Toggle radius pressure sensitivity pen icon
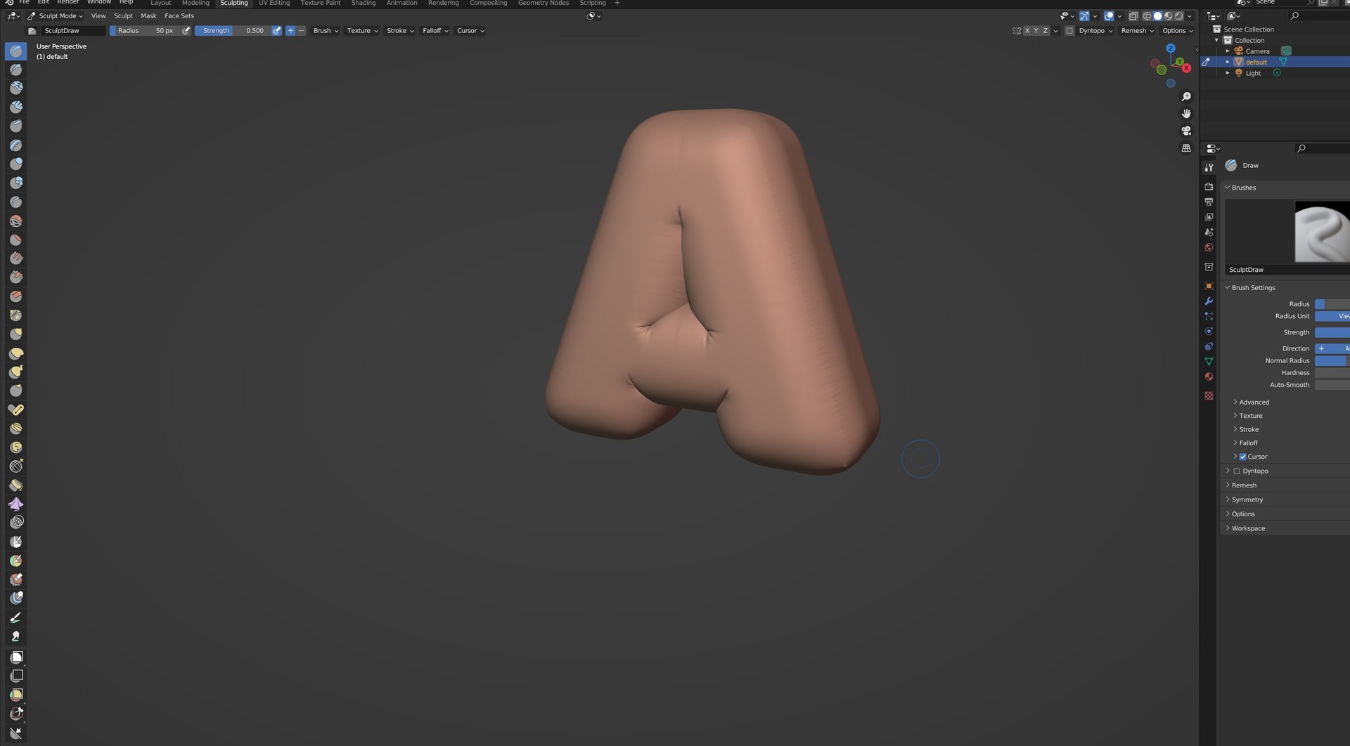1350x746 pixels. [186, 31]
